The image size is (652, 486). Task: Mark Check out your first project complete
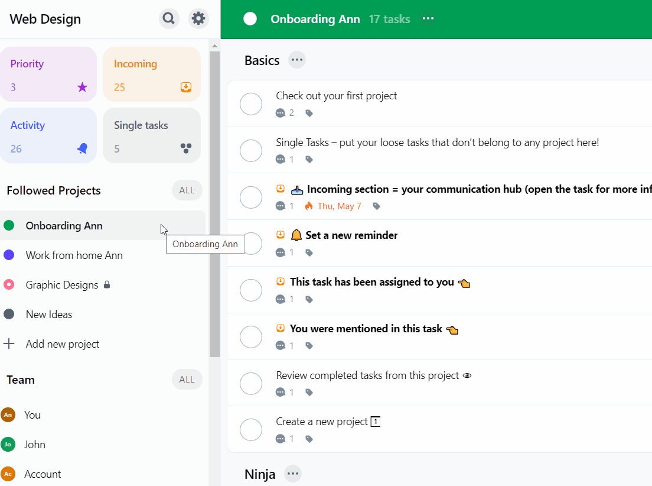click(x=251, y=104)
